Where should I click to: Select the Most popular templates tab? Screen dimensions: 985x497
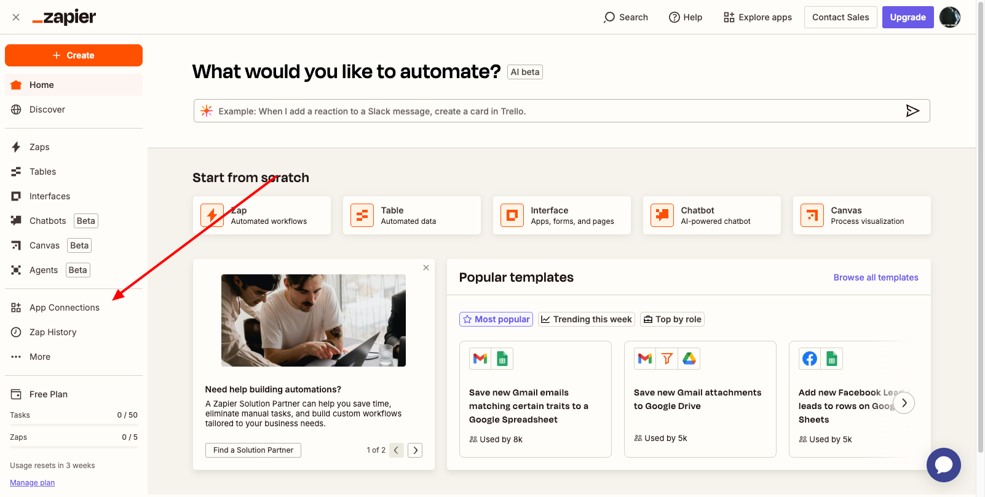(496, 319)
